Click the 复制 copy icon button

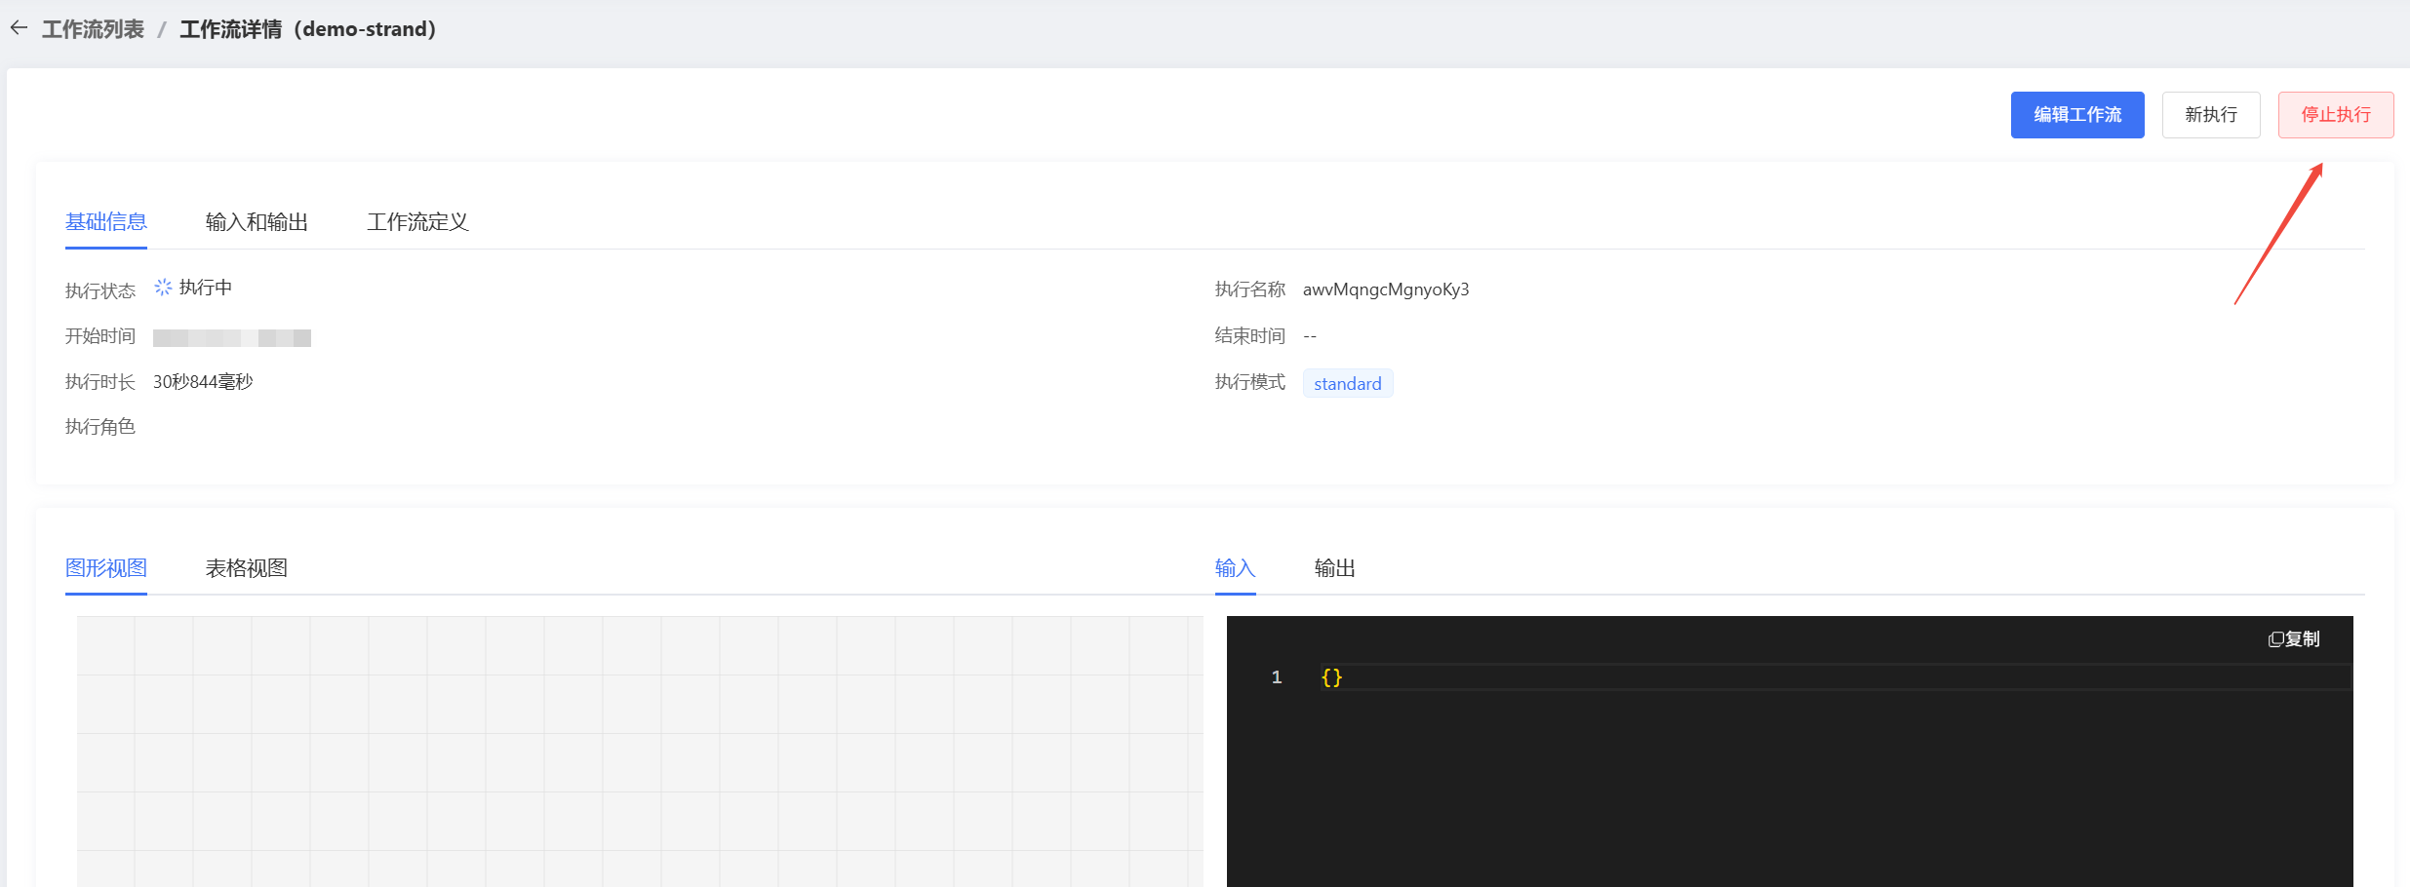2294,639
